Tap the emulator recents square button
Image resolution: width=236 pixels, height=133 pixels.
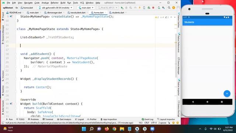pyautogui.click(x=222, y=102)
